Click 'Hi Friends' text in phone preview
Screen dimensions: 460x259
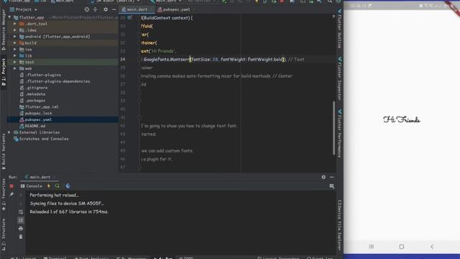402,119
